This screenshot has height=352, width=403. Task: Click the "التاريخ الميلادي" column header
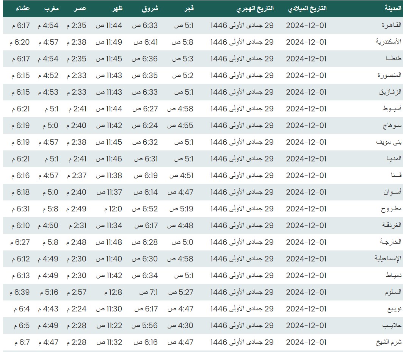(x=307, y=8)
